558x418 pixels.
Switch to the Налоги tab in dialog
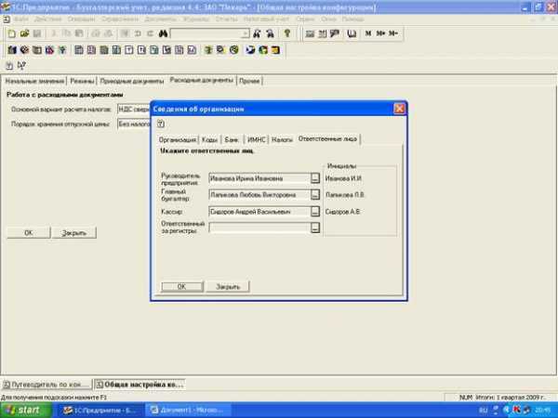[282, 139]
